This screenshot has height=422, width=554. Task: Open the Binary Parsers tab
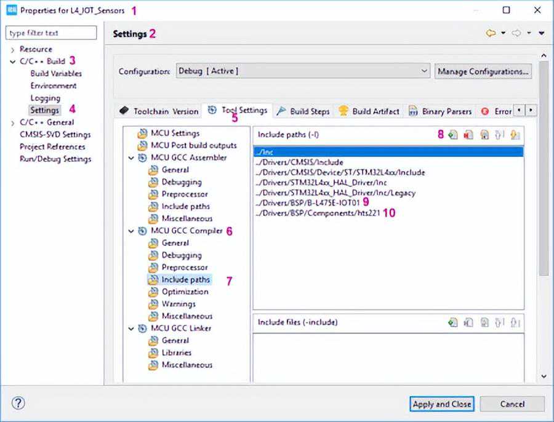coord(441,111)
